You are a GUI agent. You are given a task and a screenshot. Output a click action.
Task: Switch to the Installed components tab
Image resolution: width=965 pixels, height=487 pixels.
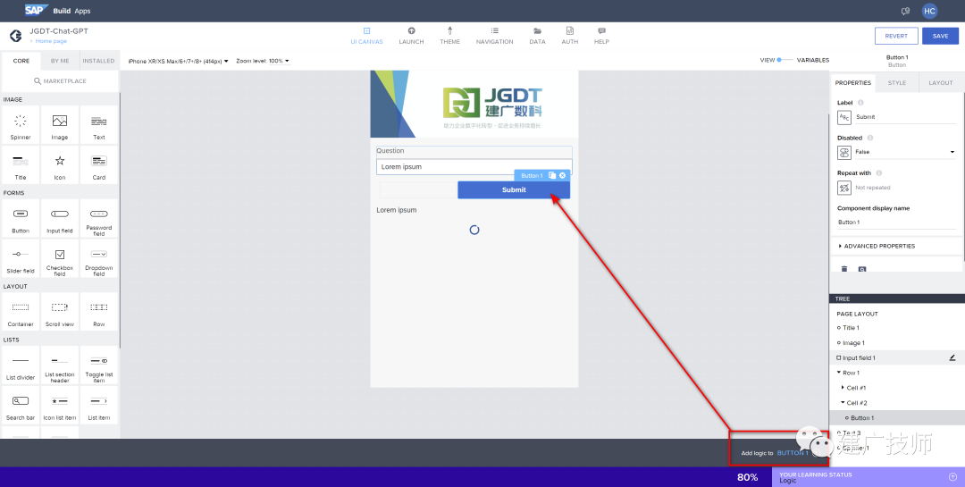(x=98, y=61)
